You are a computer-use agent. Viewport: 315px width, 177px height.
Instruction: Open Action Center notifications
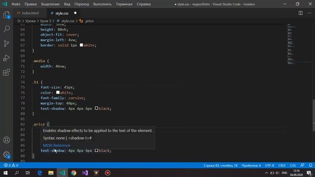310,173
